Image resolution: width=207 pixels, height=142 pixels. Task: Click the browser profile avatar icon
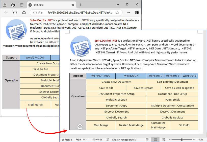tap(5, 5)
